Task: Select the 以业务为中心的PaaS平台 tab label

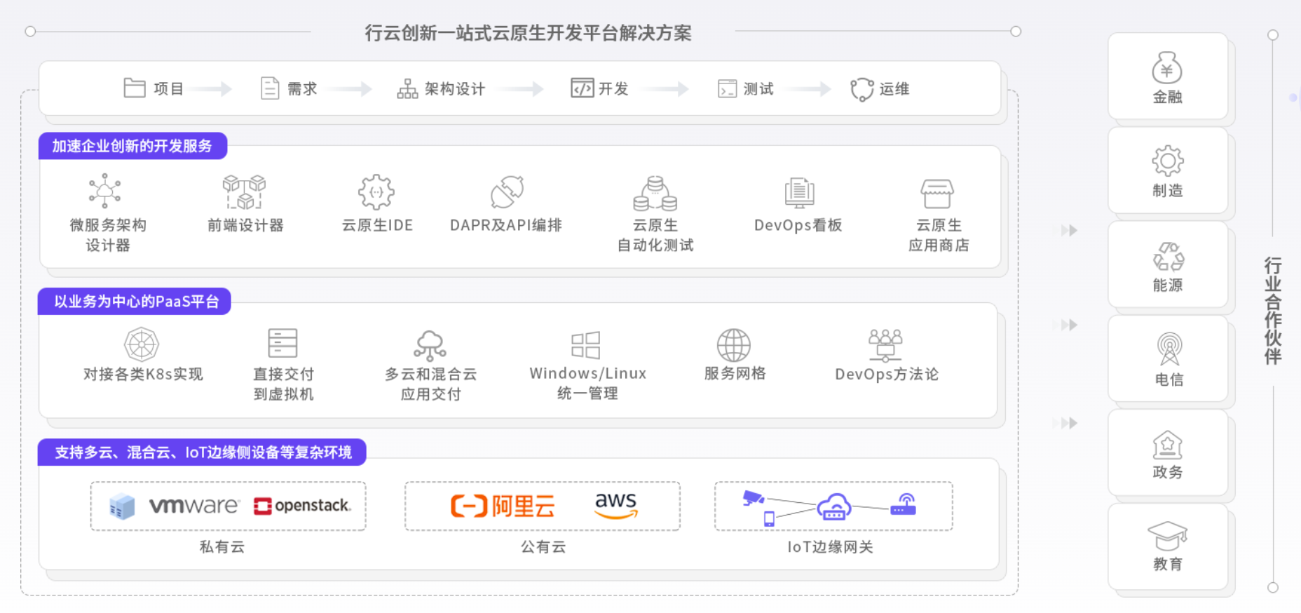Action: click(135, 302)
